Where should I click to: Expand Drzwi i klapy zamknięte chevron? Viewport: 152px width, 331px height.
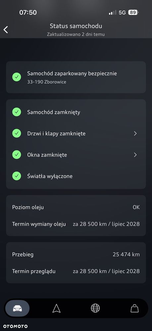click(135, 133)
